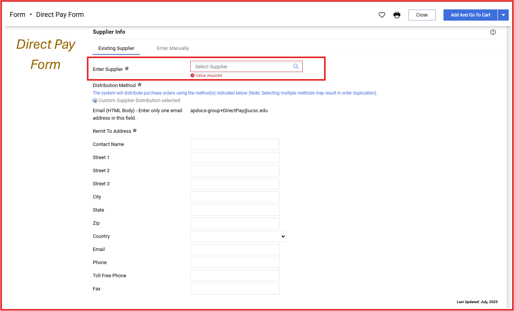Image resolution: width=514 pixels, height=311 pixels.
Task: Focus the Zip field
Action: (x=234, y=223)
